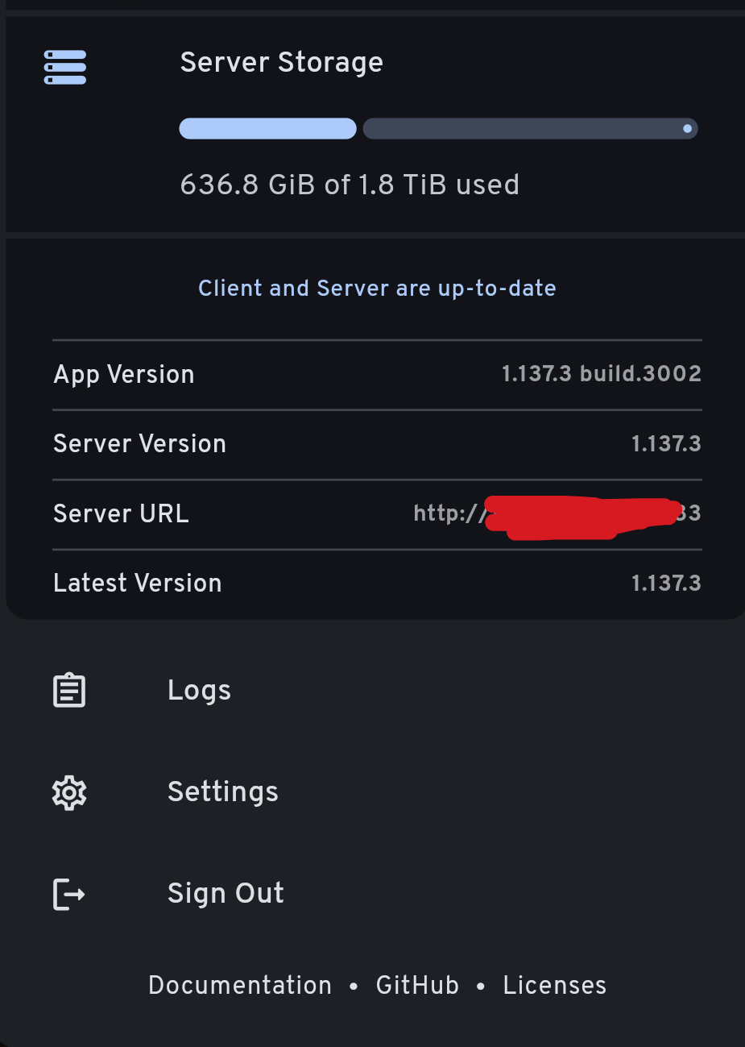Open Logs from the menu
The width and height of the screenshot is (745, 1047).
point(198,689)
